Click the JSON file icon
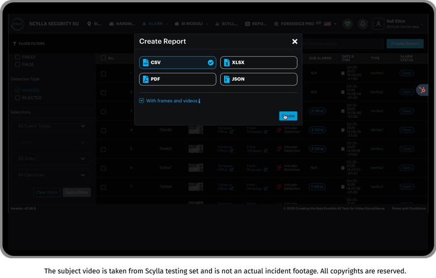The height and width of the screenshot is (278, 436). click(227, 79)
